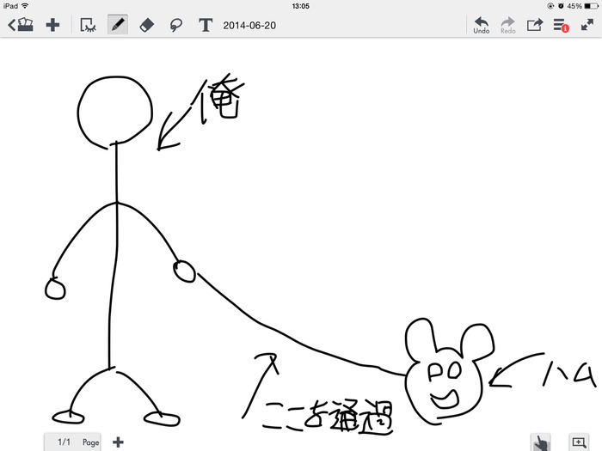The image size is (602, 451).
Task: Add new content with the plus icon
Action: pyautogui.click(x=52, y=25)
